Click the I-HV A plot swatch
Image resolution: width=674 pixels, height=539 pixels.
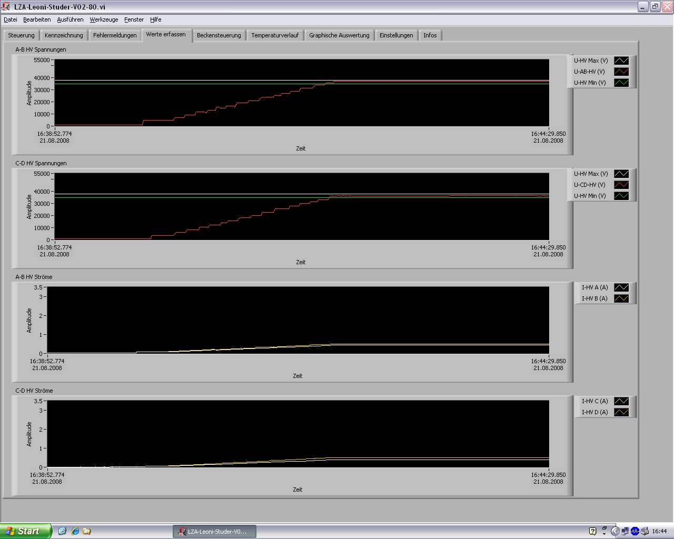621,287
